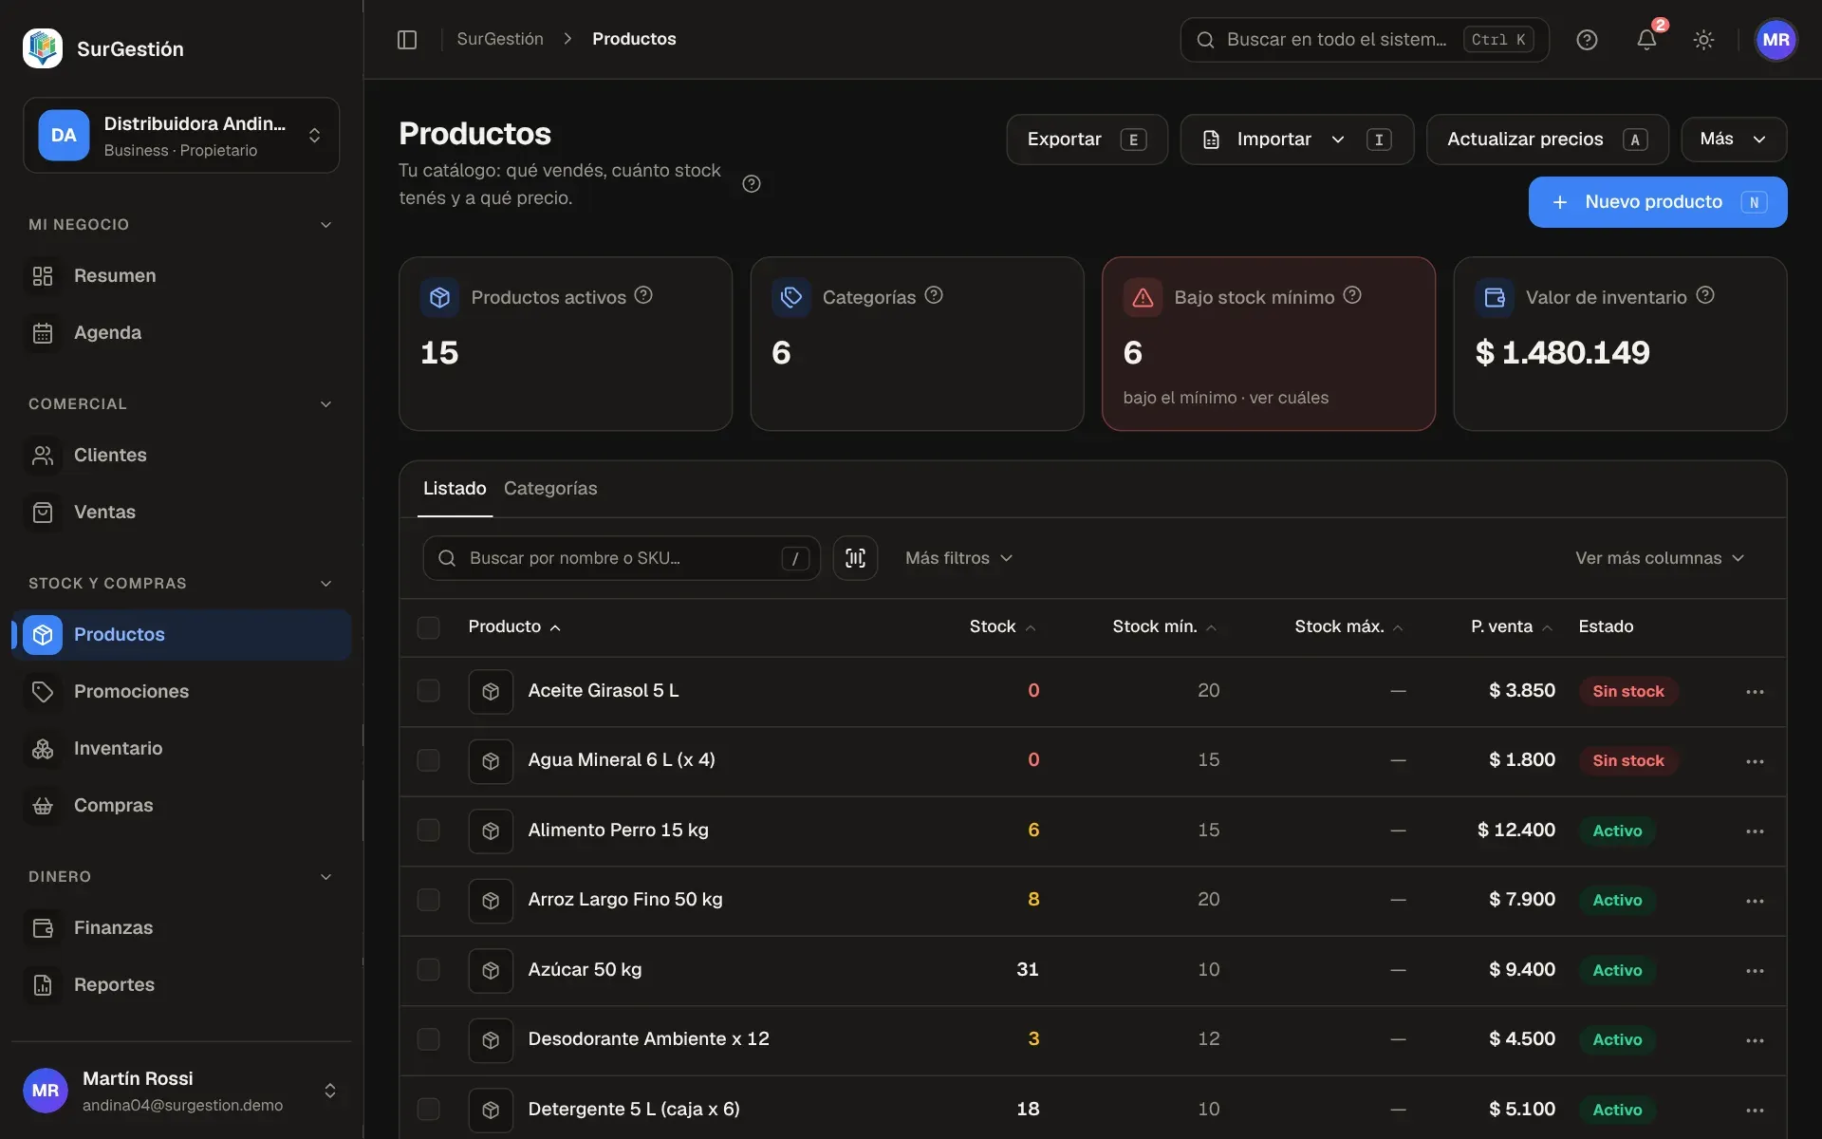1822x1139 pixels.
Task: Open the Distribuidora Andina business switcher
Action: pyautogui.click(x=181, y=136)
